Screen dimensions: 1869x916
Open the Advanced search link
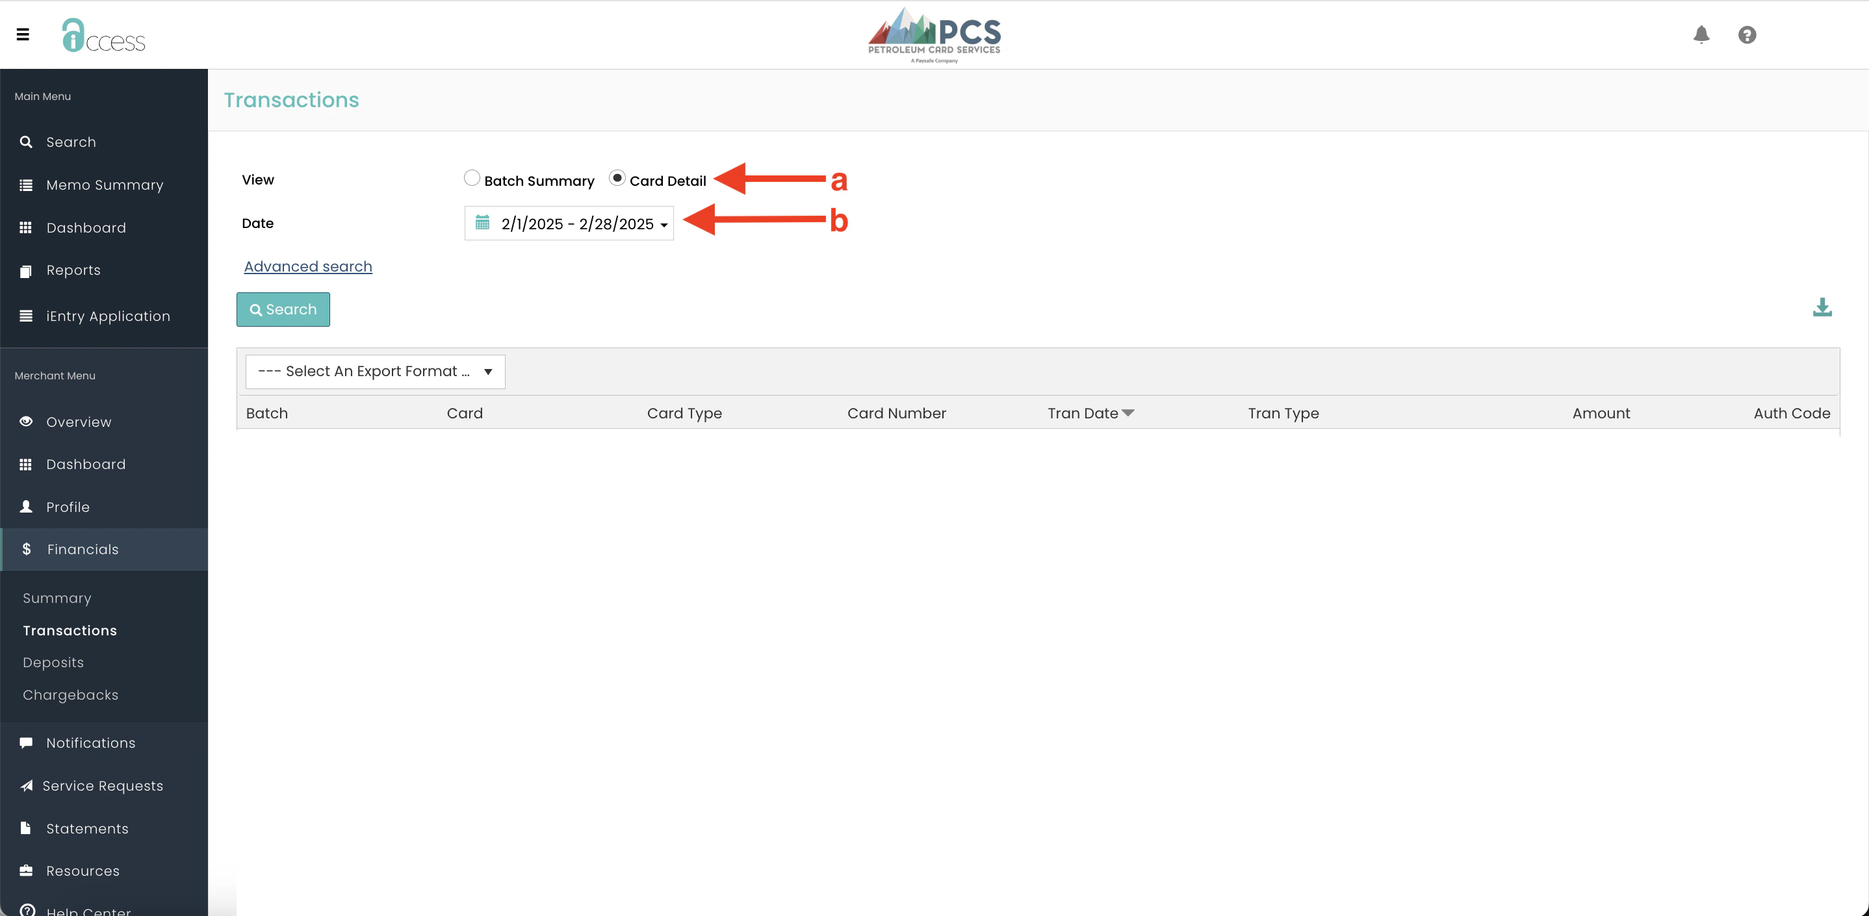307,266
